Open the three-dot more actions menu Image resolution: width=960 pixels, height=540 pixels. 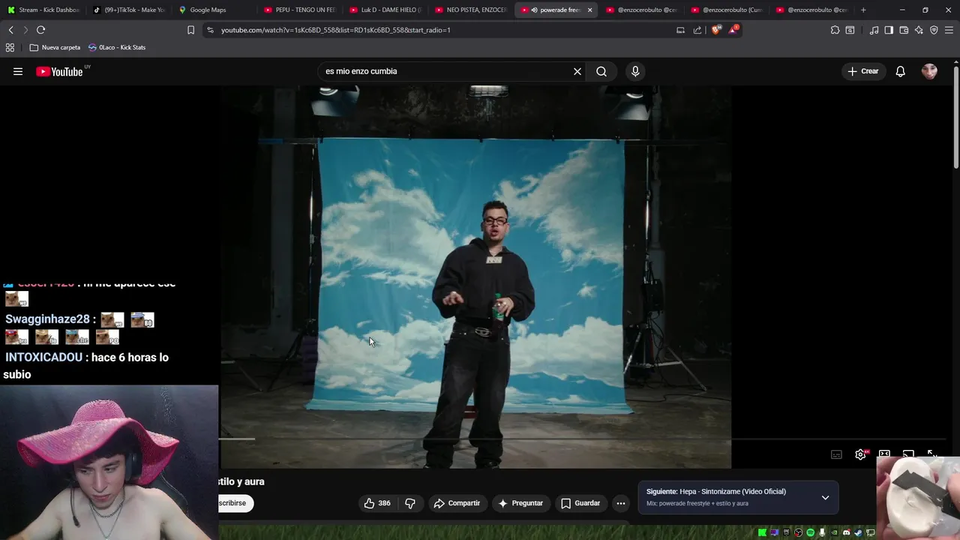click(x=620, y=503)
